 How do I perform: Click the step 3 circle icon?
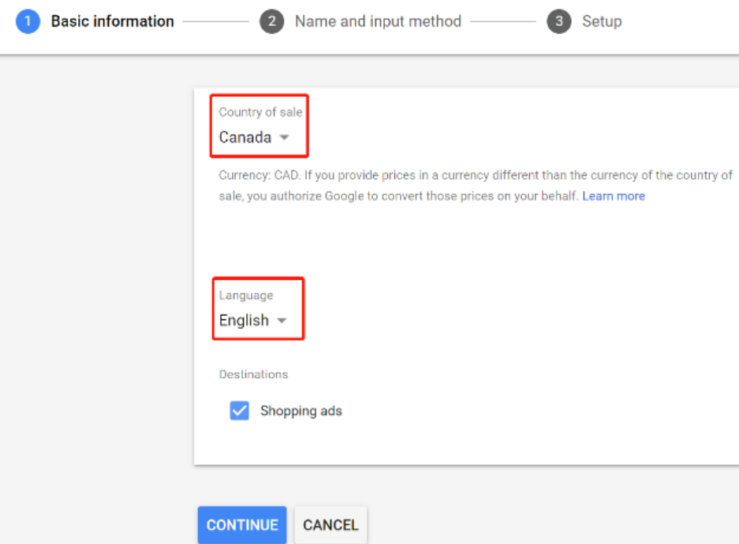[x=559, y=21]
